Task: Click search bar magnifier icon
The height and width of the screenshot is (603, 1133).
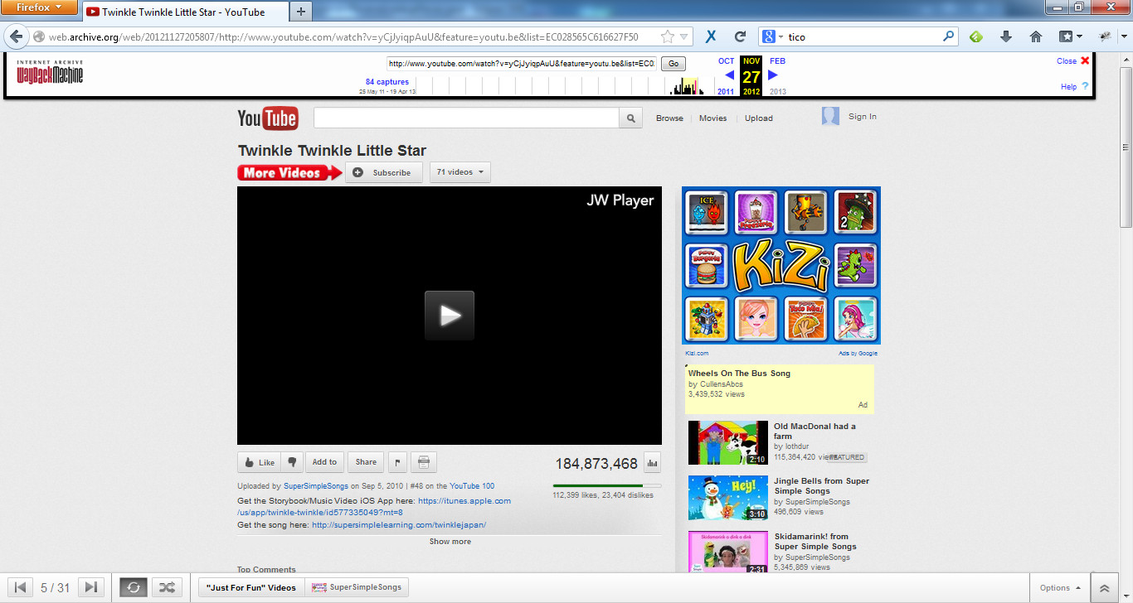Action: point(949,36)
